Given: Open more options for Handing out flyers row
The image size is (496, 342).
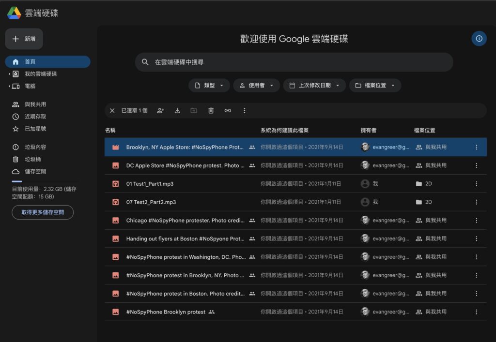Looking at the screenshot, I should click(477, 239).
